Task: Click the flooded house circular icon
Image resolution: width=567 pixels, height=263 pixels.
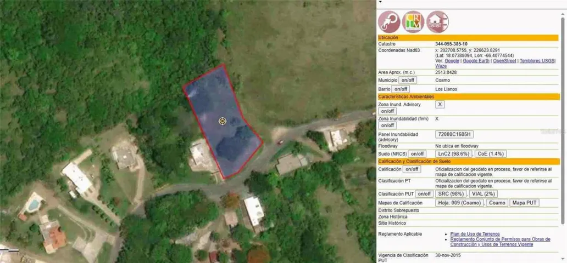Action: click(437, 22)
